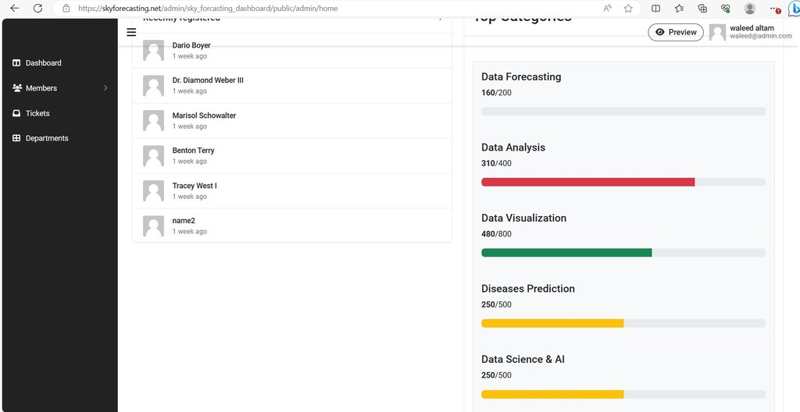Screen dimensions: 800x412
Task: Open the Collections icon
Action: coord(702,8)
